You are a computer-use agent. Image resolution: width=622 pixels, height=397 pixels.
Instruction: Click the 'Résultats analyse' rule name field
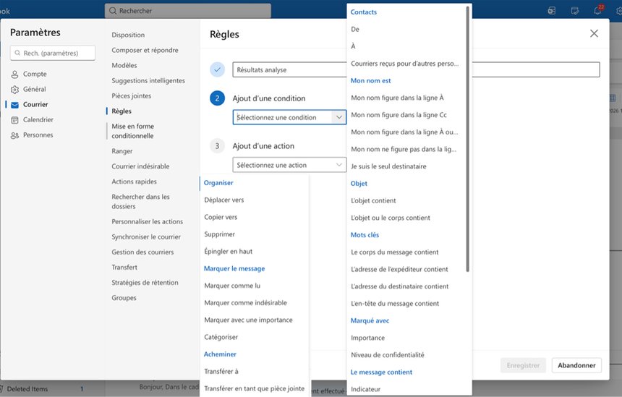point(289,69)
